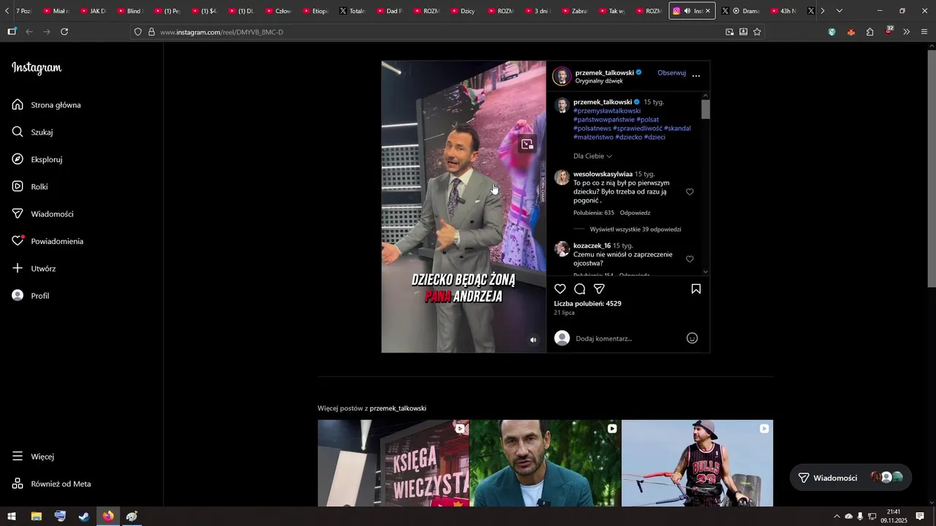The height and width of the screenshot is (526, 936).
Task: Open the browser sidebar toggle icon
Action: point(12,32)
